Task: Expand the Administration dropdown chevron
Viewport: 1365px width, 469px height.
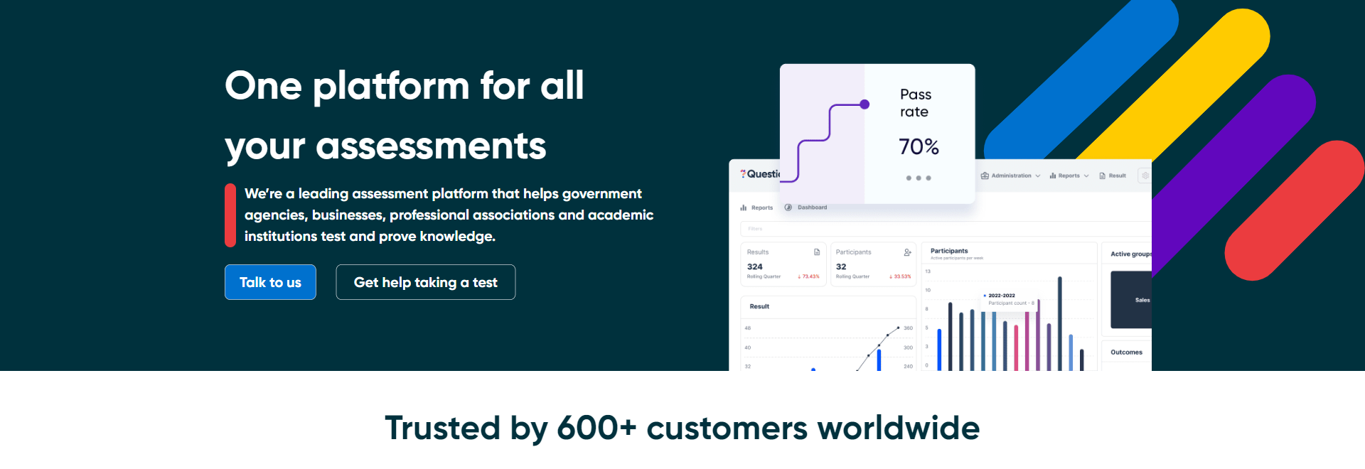Action: pyautogui.click(x=1038, y=176)
